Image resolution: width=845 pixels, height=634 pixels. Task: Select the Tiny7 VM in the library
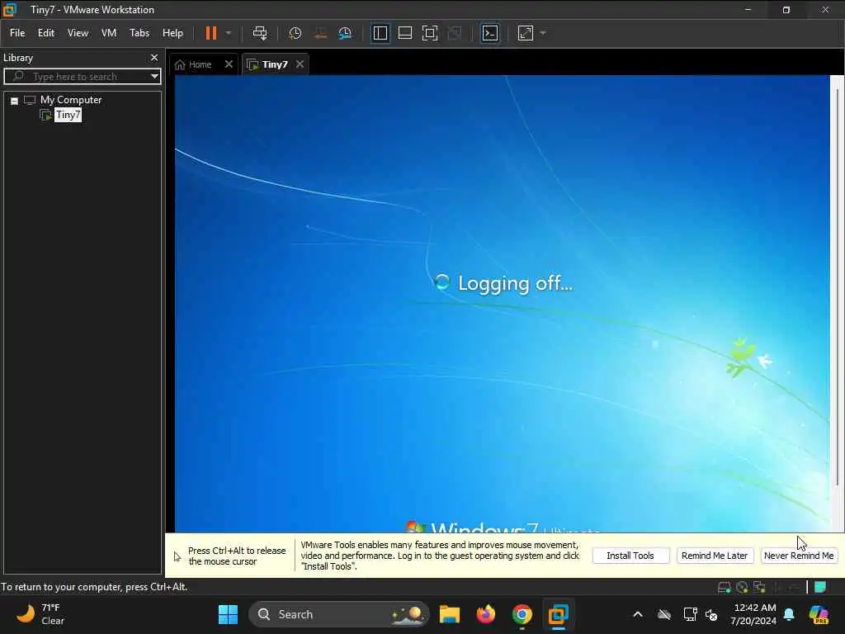pos(68,115)
